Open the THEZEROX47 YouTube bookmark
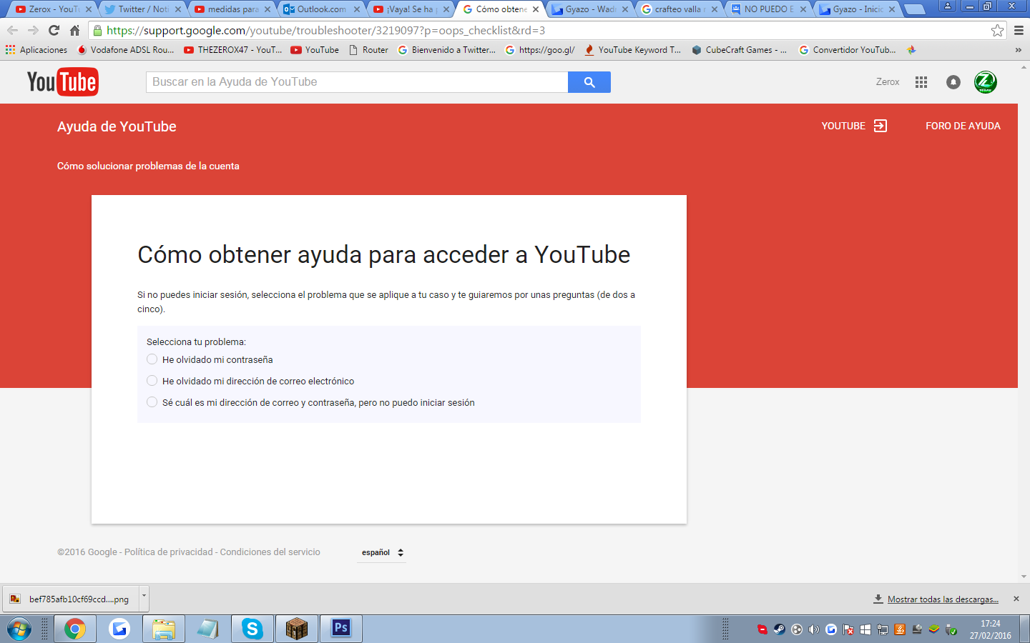The image size is (1030, 643). pyautogui.click(x=233, y=50)
